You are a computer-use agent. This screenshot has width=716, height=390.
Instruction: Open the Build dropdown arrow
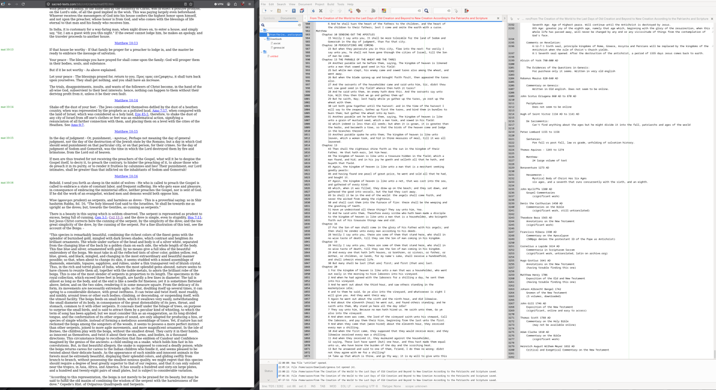365,10
